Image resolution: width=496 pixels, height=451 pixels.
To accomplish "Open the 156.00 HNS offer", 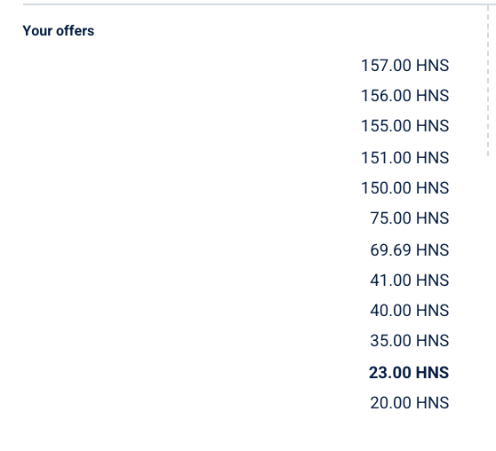I will point(405,96).
